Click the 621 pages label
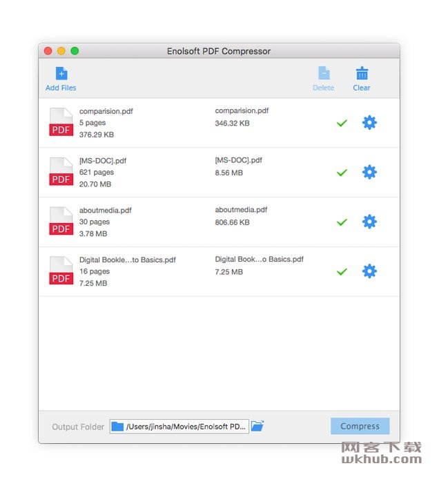The image size is (439, 477). [x=97, y=172]
